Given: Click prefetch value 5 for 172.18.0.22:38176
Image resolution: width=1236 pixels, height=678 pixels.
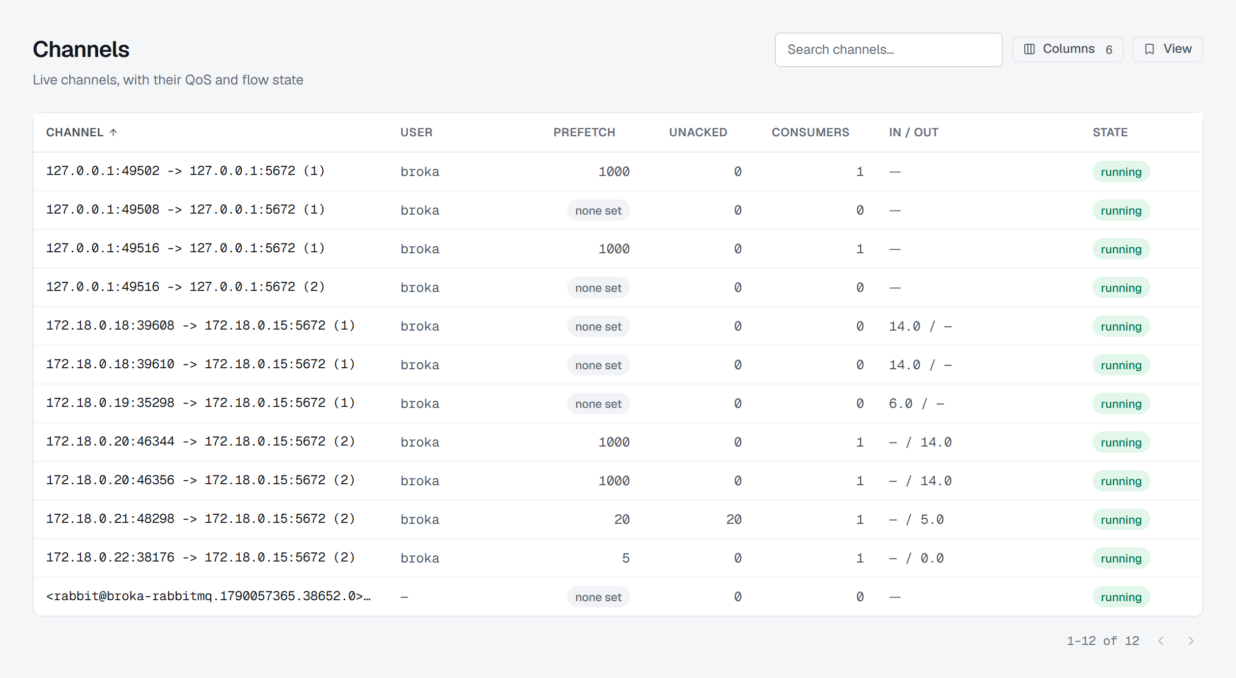Looking at the screenshot, I should pos(626,558).
